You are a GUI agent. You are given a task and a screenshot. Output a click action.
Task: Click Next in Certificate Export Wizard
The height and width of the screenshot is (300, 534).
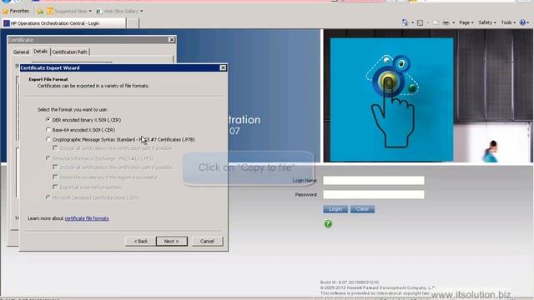[x=172, y=241]
